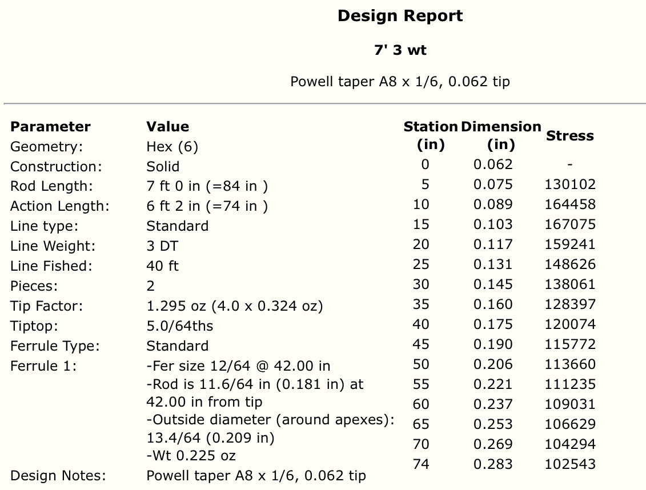Screen dimensions: 646x490
Task: Click the Fer size 12/64 line
Action: pyautogui.click(x=239, y=366)
